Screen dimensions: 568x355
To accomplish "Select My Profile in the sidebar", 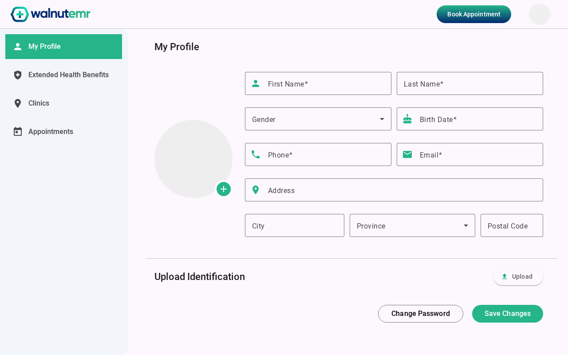I will click(x=63, y=47).
